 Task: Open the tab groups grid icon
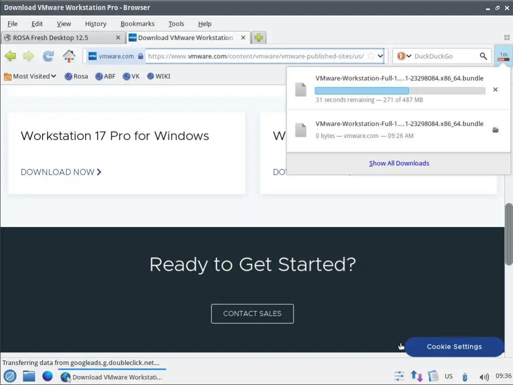click(507, 38)
